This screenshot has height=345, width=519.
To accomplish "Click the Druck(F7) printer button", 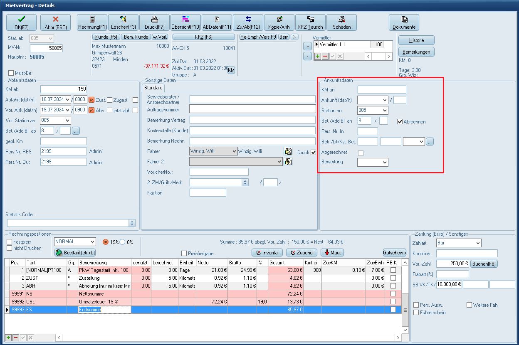I will tap(154, 22).
